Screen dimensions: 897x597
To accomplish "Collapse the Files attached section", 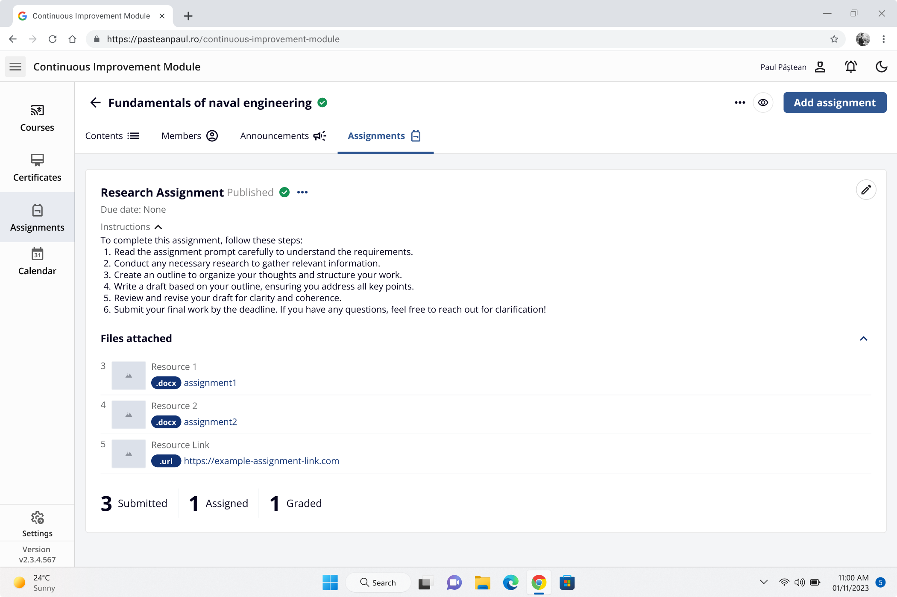I will pyautogui.click(x=863, y=339).
